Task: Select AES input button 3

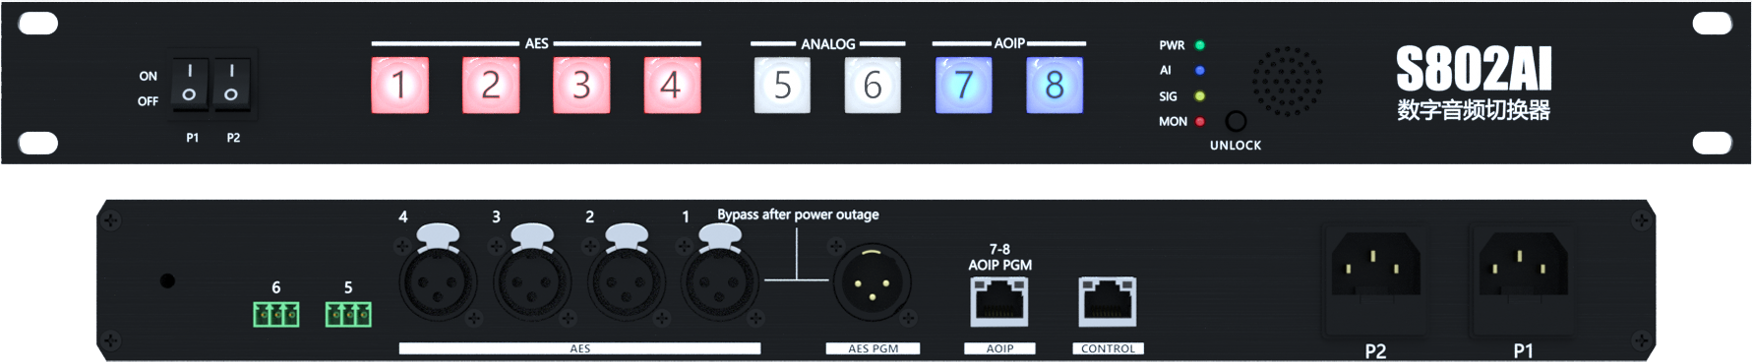Action: tap(581, 85)
